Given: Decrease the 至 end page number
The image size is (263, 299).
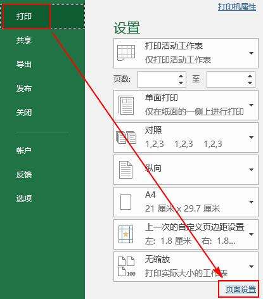Looking at the screenshot, I should 250,83.
